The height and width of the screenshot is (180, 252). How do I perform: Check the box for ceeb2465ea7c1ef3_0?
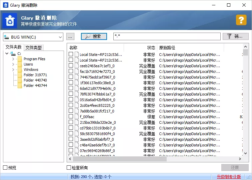tap(71, 66)
